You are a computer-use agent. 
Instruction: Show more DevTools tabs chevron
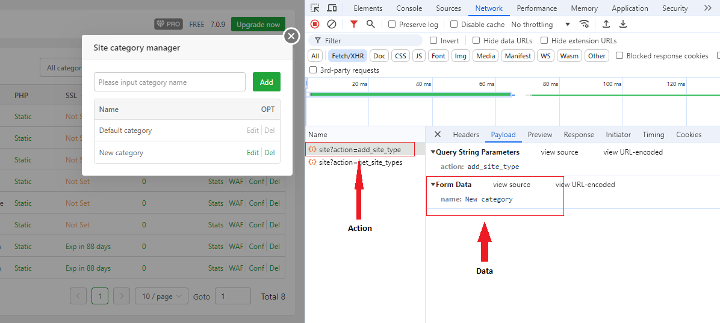point(707,8)
